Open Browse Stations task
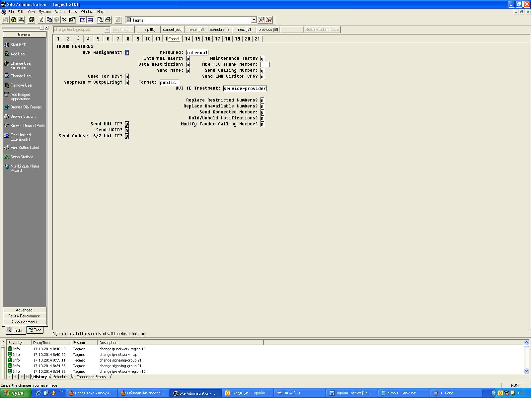Screen dimensions: 531x398 [x=23, y=116]
